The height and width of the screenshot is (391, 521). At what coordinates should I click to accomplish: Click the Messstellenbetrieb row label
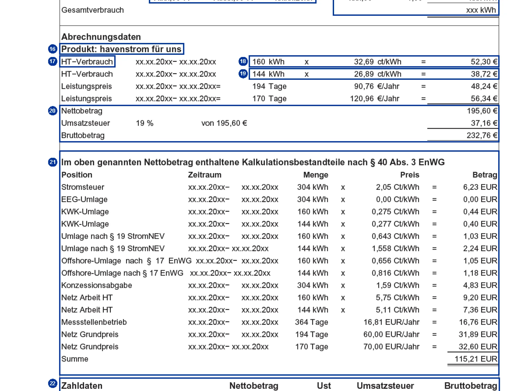point(94,322)
